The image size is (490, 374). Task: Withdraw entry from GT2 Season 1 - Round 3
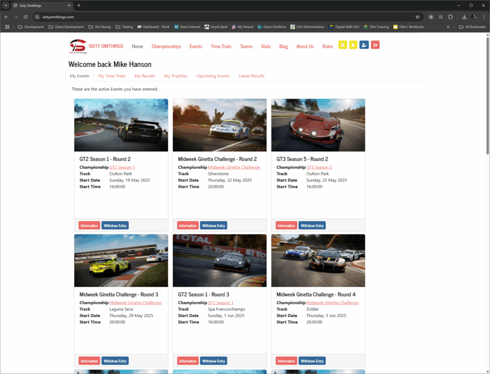pyautogui.click(x=213, y=361)
